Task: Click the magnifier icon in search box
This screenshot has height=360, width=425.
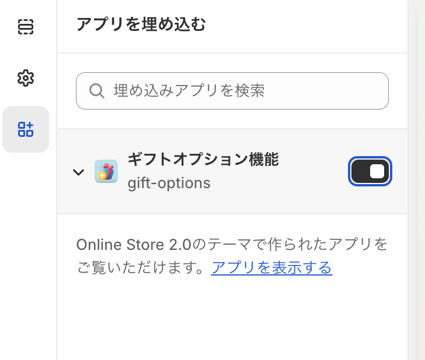Action: (97, 91)
